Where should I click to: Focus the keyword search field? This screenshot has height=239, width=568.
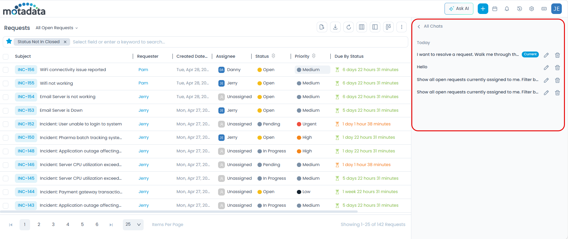click(x=239, y=42)
